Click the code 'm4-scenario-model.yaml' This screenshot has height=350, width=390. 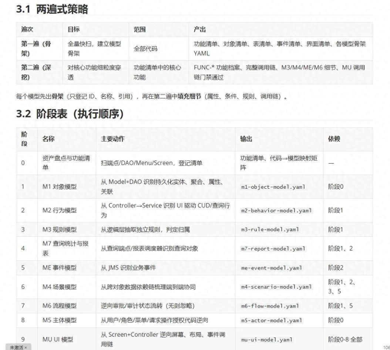coord(276,287)
